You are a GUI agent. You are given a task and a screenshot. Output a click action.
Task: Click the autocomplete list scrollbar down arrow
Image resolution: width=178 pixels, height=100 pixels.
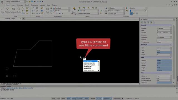tap(98, 71)
